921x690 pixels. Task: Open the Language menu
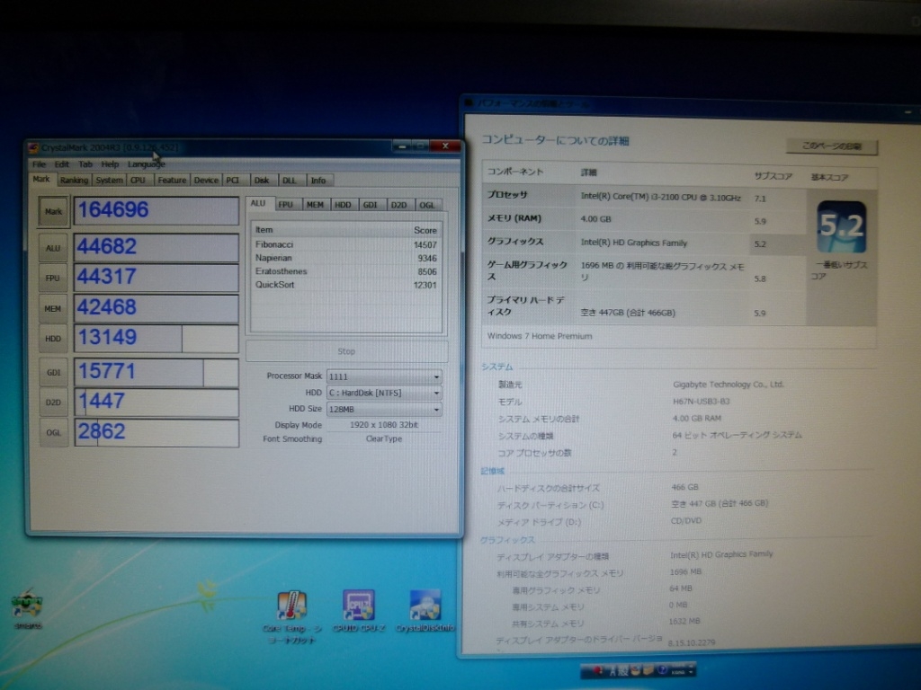coord(146,164)
